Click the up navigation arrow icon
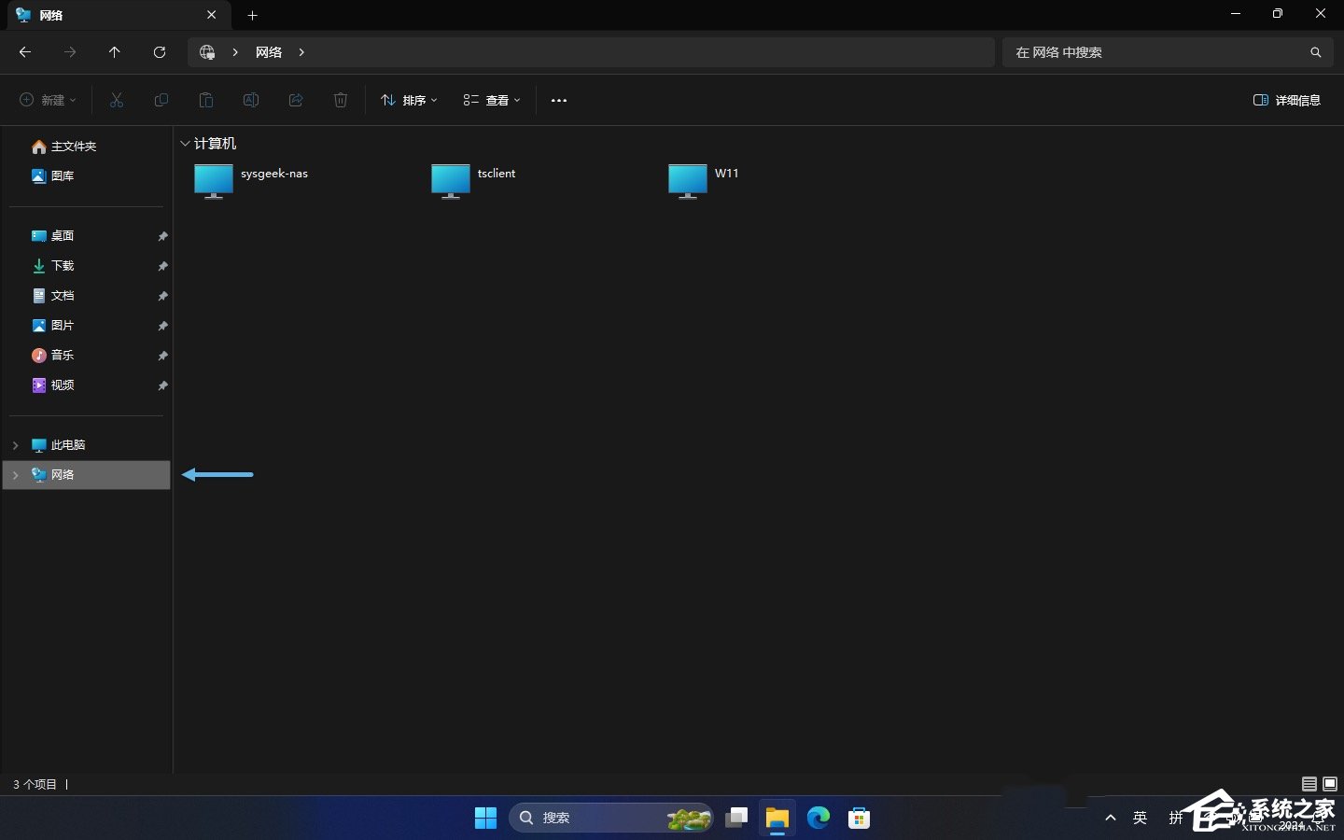Viewport: 1344px width, 840px height. pyautogui.click(x=114, y=52)
